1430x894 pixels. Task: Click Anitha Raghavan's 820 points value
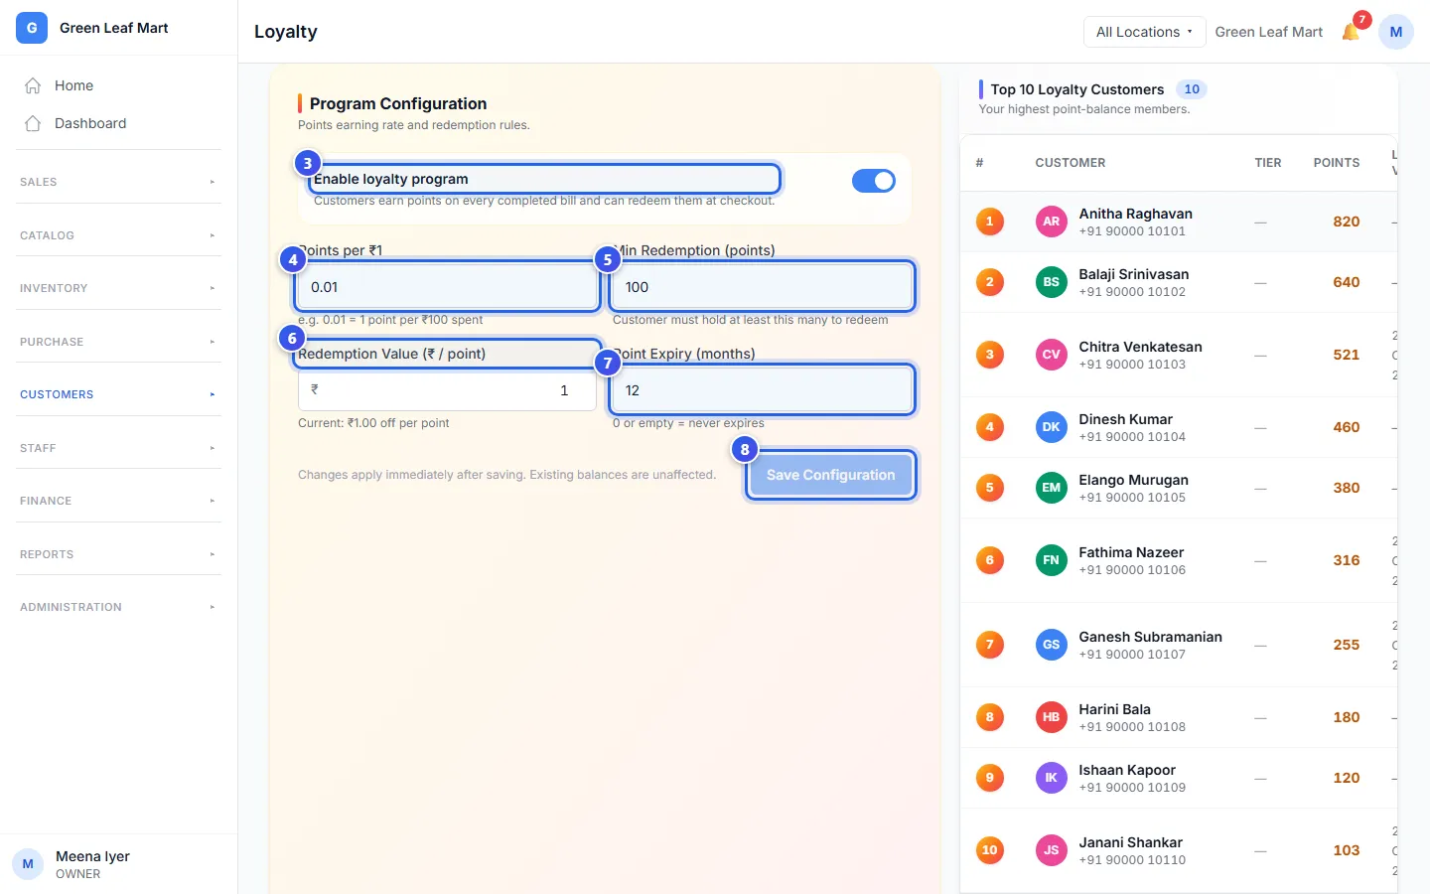[x=1347, y=222]
